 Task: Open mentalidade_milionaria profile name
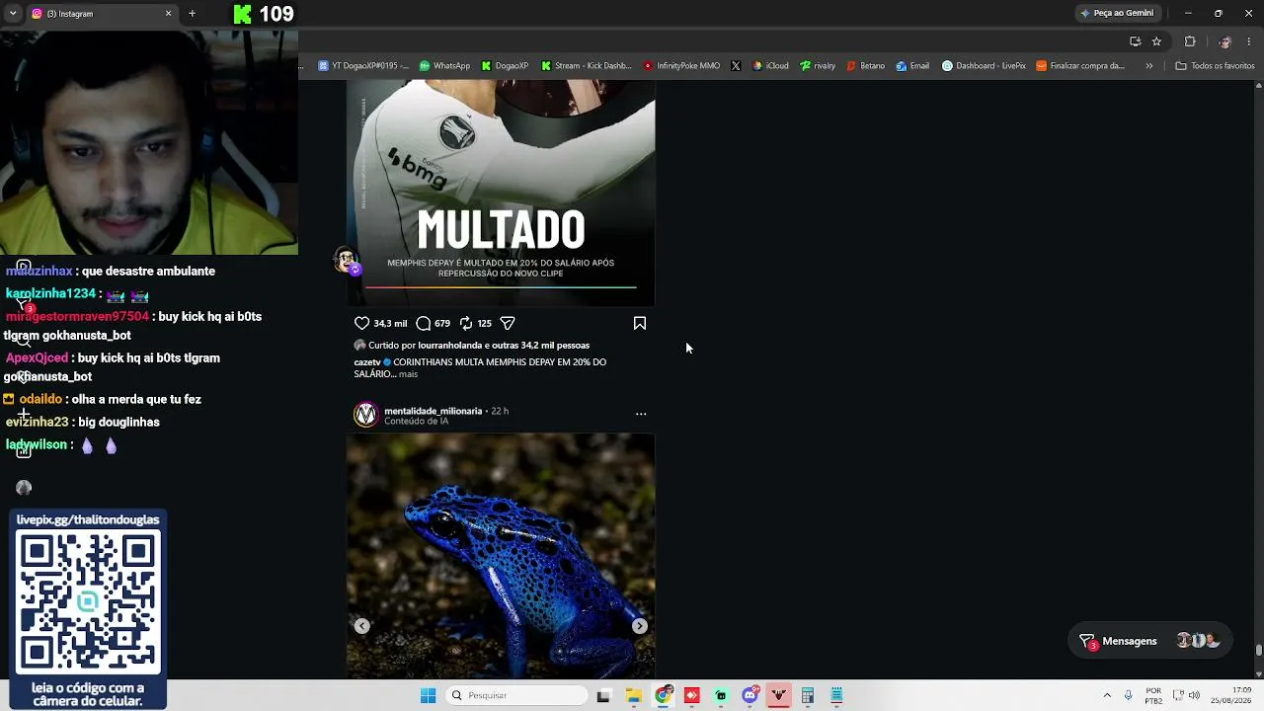[433, 411]
